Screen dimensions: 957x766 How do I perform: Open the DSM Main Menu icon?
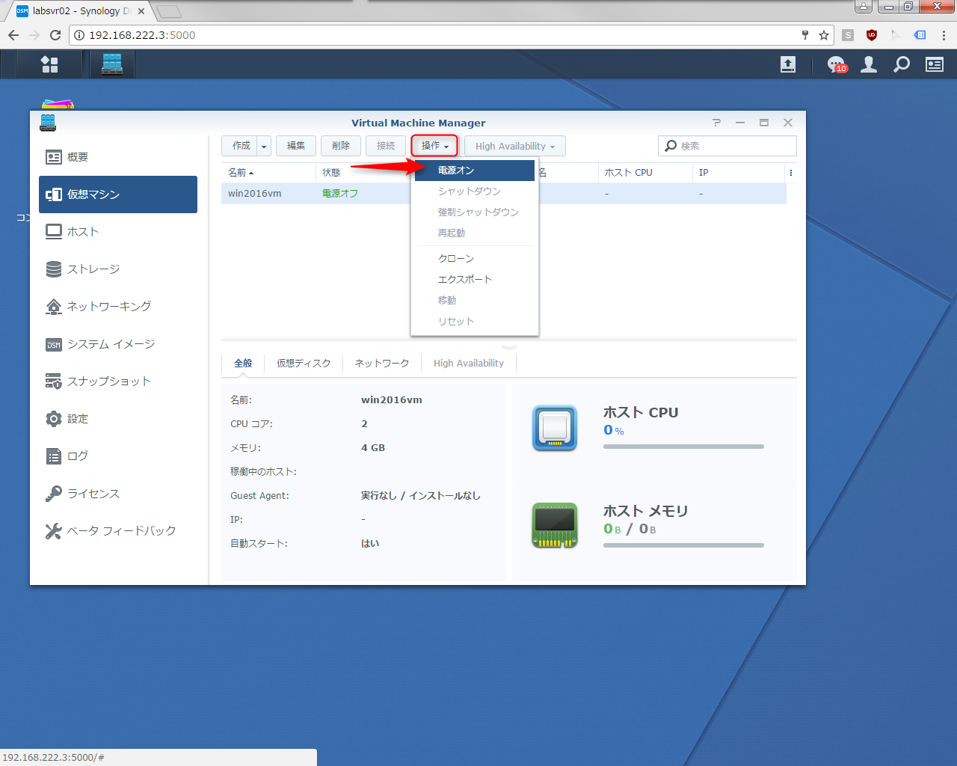click(x=49, y=64)
